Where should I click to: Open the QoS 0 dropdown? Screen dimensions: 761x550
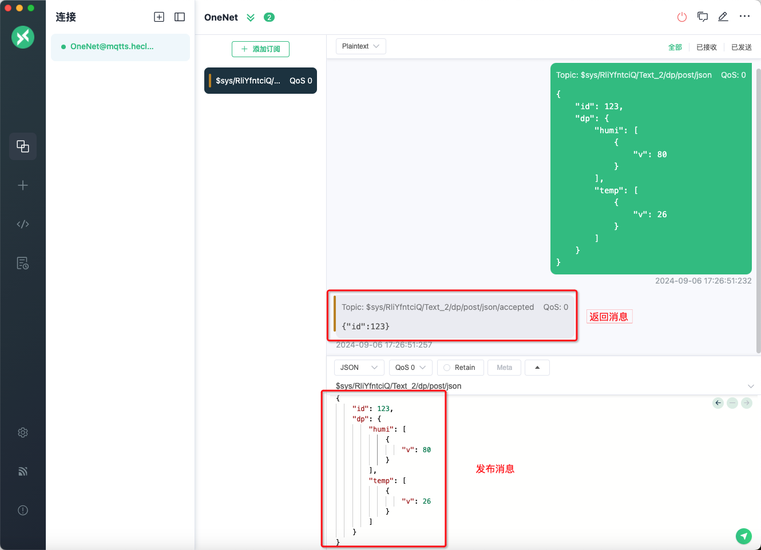coord(410,368)
